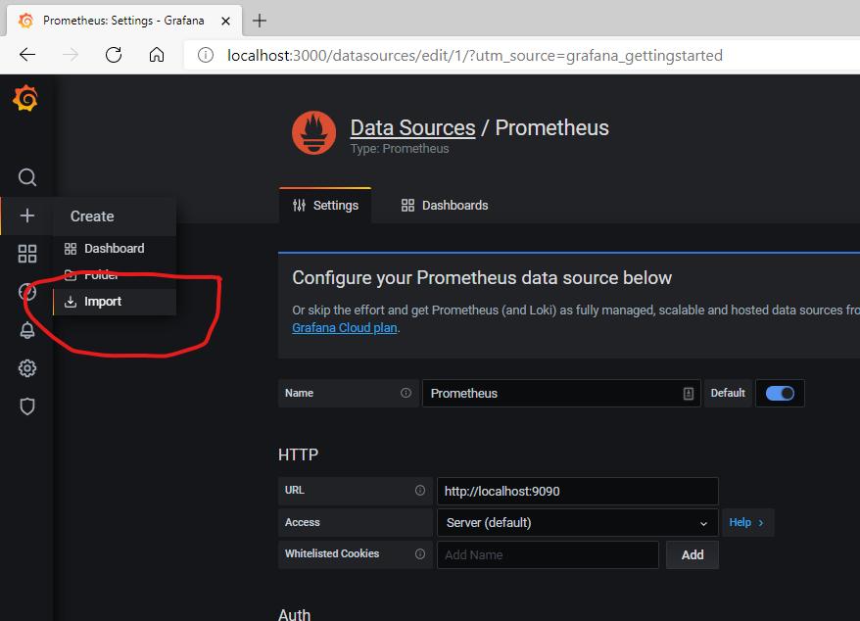Image resolution: width=860 pixels, height=621 pixels.
Task: Toggle the Default data source switch
Action: pyautogui.click(x=780, y=394)
